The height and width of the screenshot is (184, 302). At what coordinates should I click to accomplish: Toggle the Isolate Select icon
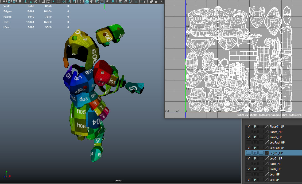143,2
